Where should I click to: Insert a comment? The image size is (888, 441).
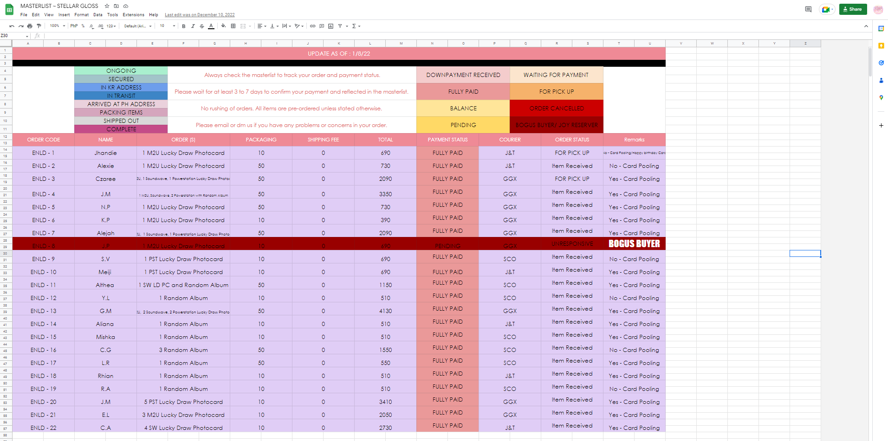click(322, 26)
